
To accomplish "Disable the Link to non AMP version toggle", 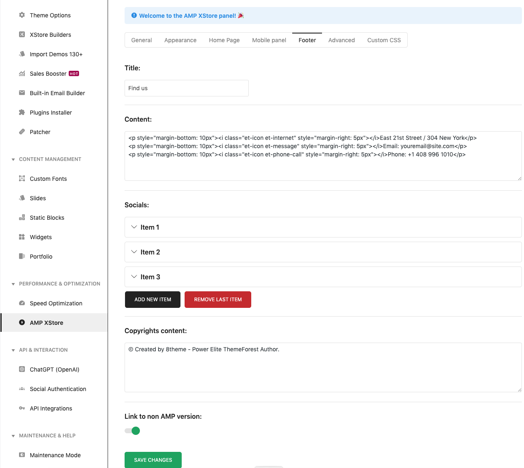I will (x=132, y=431).
